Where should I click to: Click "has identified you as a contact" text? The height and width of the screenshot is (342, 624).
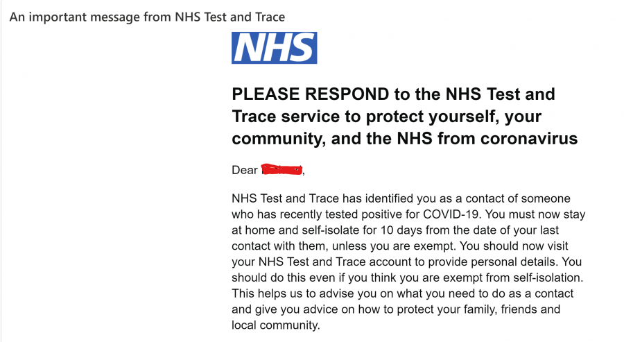coord(436,197)
